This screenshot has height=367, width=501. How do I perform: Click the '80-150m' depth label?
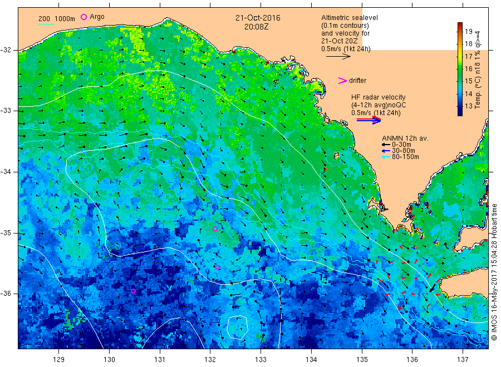(405, 157)
